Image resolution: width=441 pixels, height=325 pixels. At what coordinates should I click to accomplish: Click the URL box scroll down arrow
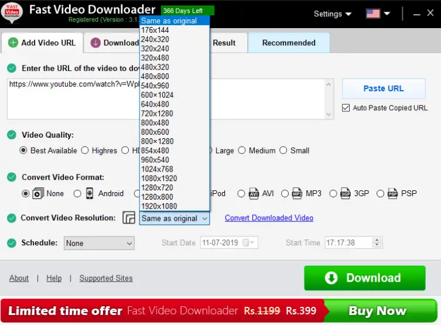coord(329,114)
